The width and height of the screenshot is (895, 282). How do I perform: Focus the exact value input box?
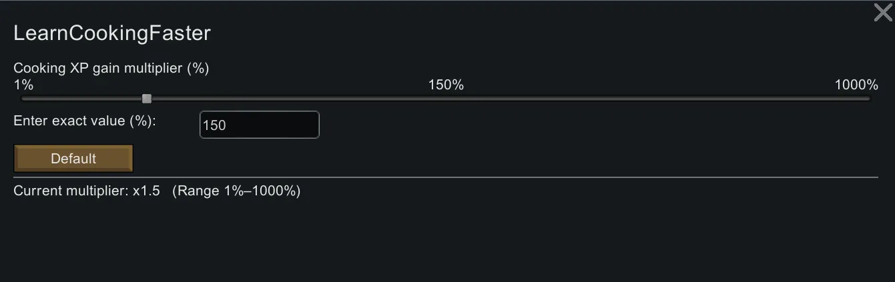coord(259,125)
